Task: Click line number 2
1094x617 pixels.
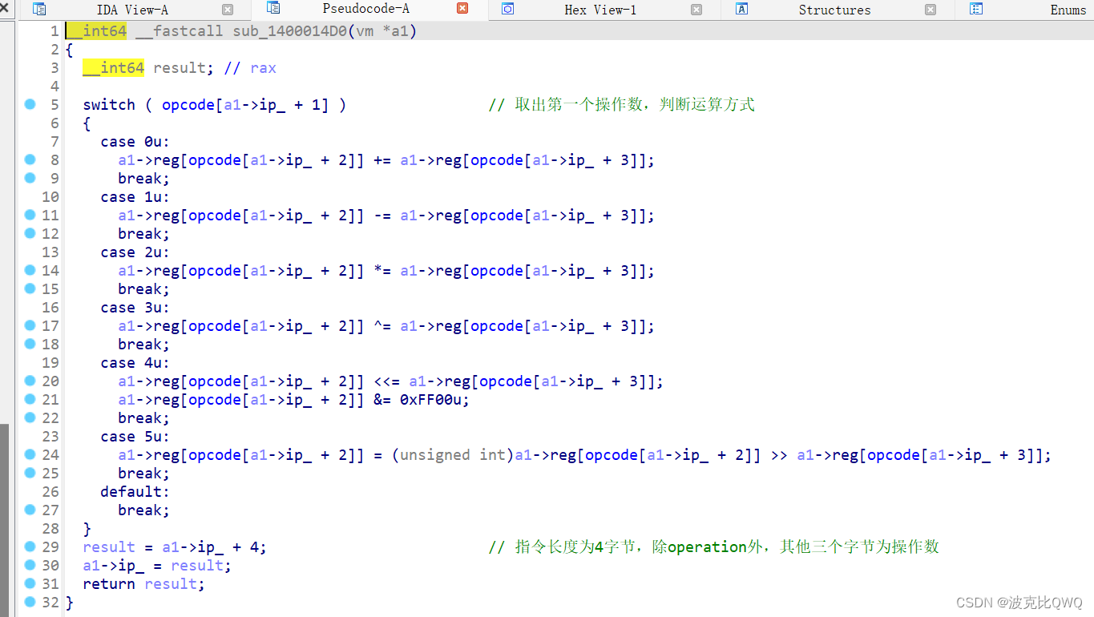Action: point(54,50)
